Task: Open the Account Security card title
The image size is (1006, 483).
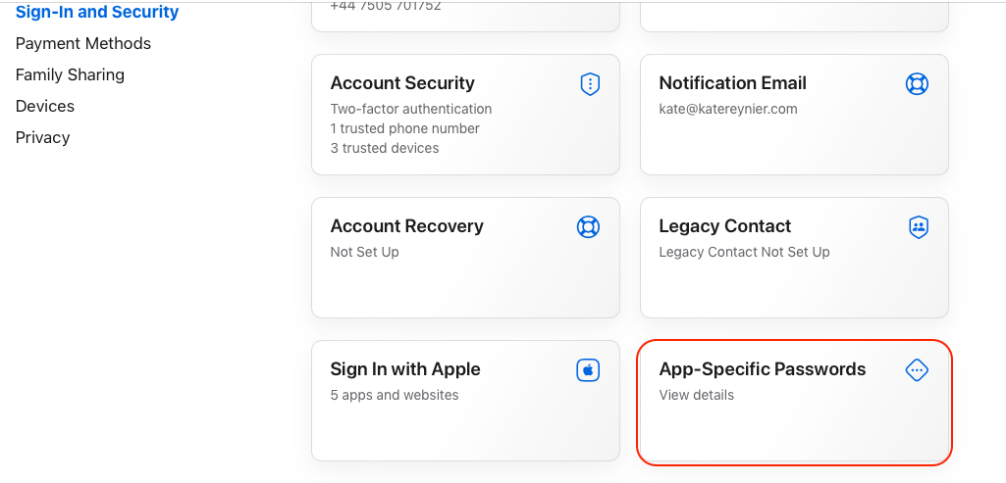Action: (x=402, y=83)
